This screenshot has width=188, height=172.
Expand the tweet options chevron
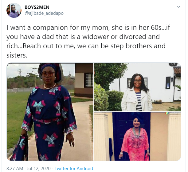click(179, 6)
